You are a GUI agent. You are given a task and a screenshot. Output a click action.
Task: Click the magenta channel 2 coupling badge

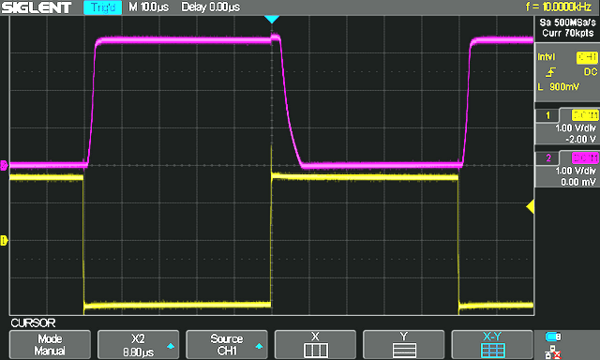[585, 157]
